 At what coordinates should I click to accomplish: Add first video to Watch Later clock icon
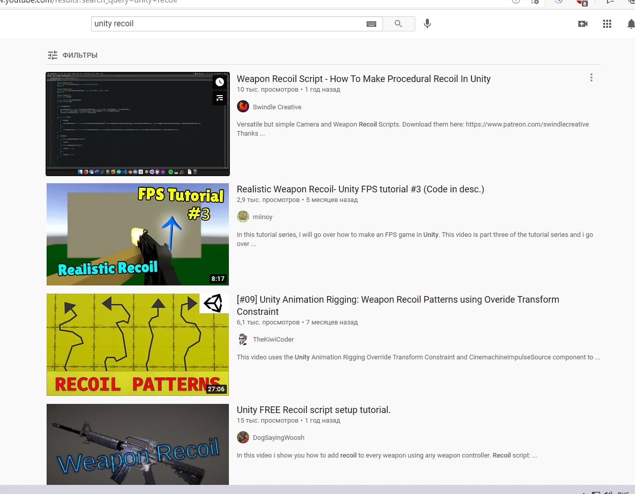tap(220, 82)
